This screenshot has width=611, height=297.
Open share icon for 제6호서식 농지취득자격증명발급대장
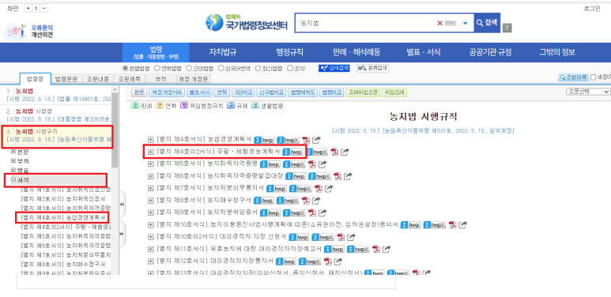(x=348, y=176)
